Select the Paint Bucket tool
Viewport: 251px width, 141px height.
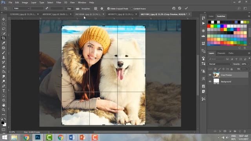tap(4, 72)
